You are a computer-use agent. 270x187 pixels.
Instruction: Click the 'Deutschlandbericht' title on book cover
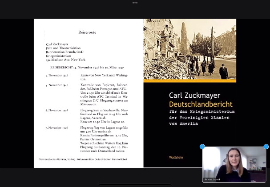click(201, 104)
